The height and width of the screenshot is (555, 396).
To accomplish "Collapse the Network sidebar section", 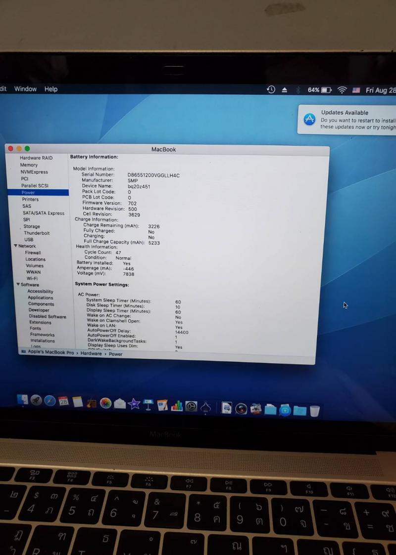I will tap(16, 246).
